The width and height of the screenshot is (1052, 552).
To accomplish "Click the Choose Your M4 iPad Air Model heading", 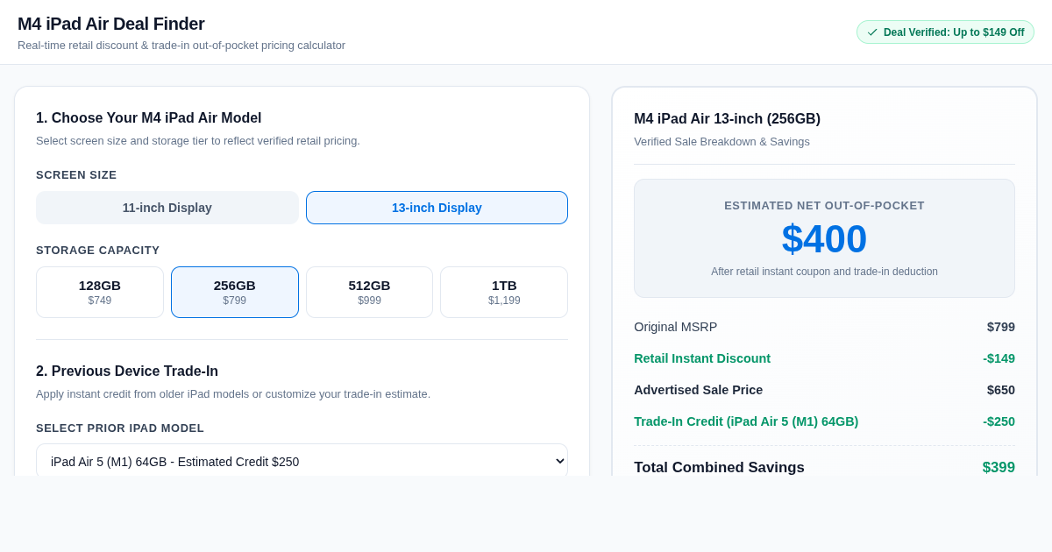I will click(x=149, y=118).
